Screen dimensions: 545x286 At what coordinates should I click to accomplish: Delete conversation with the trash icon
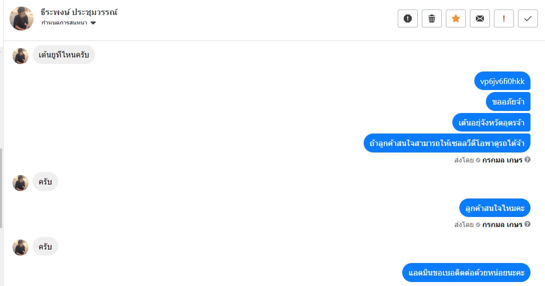(x=432, y=18)
